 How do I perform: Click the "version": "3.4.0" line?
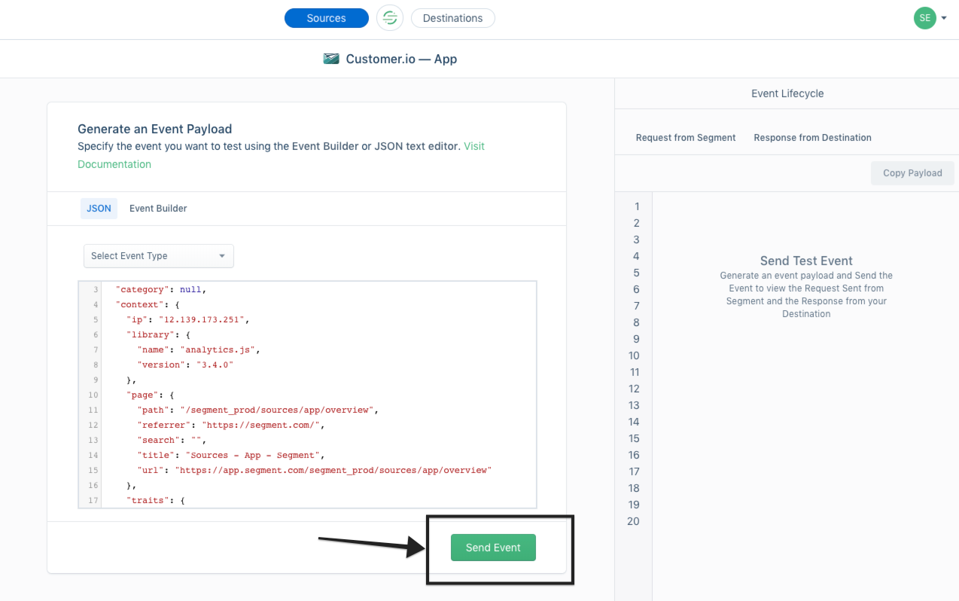click(185, 365)
